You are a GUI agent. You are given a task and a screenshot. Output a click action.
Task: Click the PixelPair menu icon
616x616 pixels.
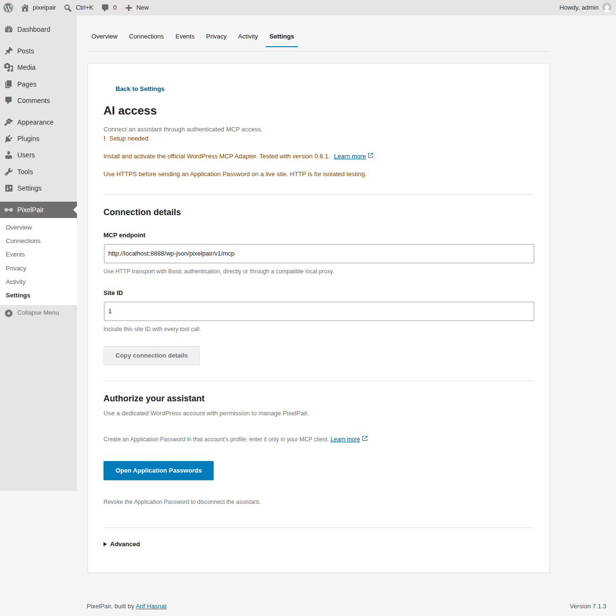[9, 210]
